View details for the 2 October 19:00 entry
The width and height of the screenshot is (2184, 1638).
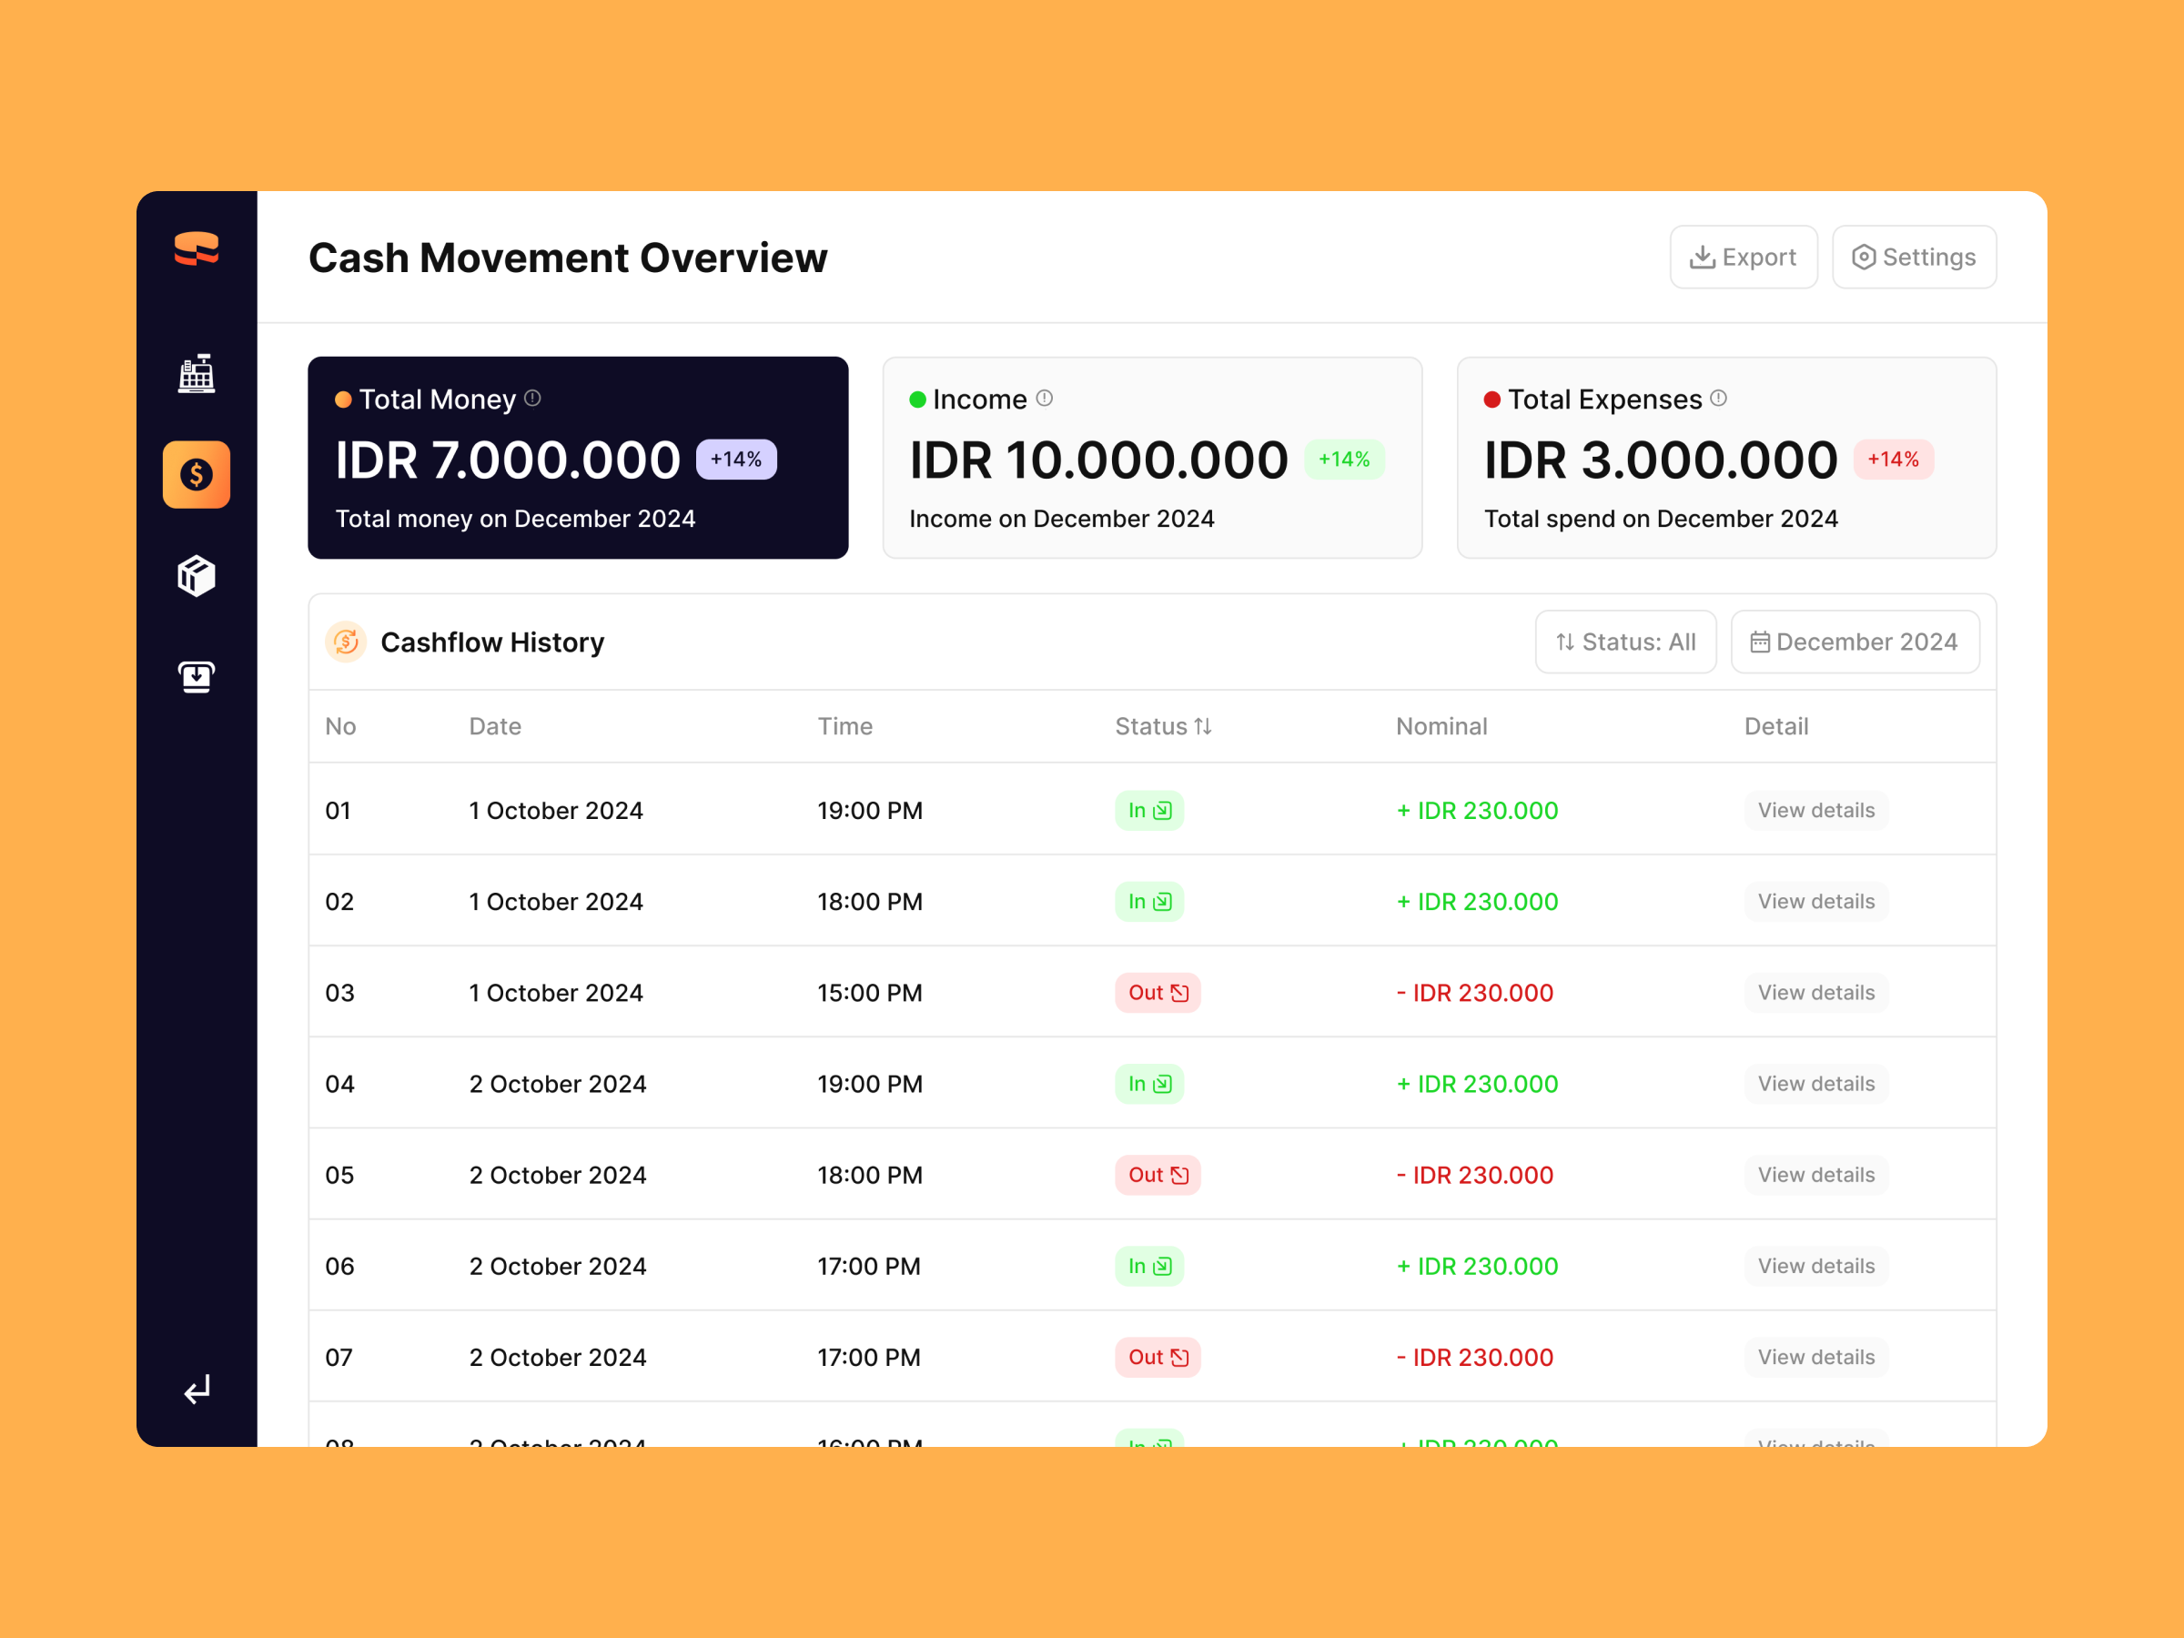point(1815,1083)
